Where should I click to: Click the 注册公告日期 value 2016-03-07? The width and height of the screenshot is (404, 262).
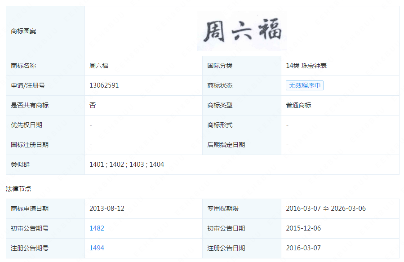point(303,248)
